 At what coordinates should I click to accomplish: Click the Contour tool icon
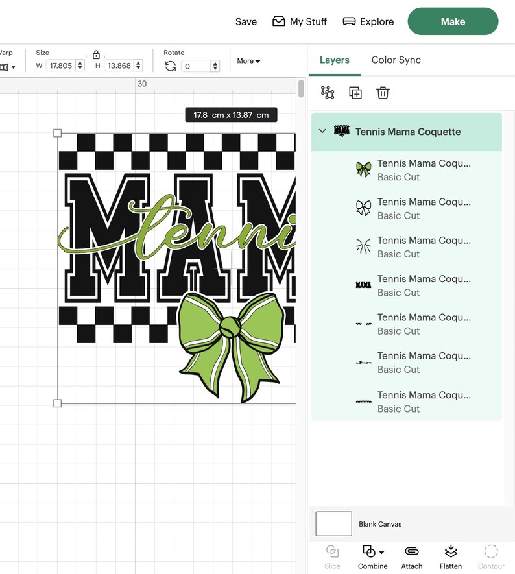pos(491,551)
